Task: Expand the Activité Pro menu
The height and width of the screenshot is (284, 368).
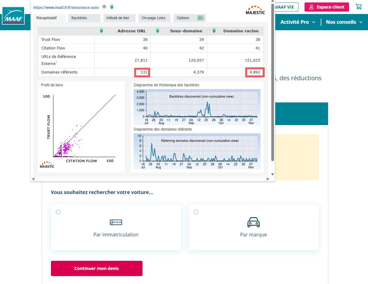Action: pyautogui.click(x=298, y=22)
